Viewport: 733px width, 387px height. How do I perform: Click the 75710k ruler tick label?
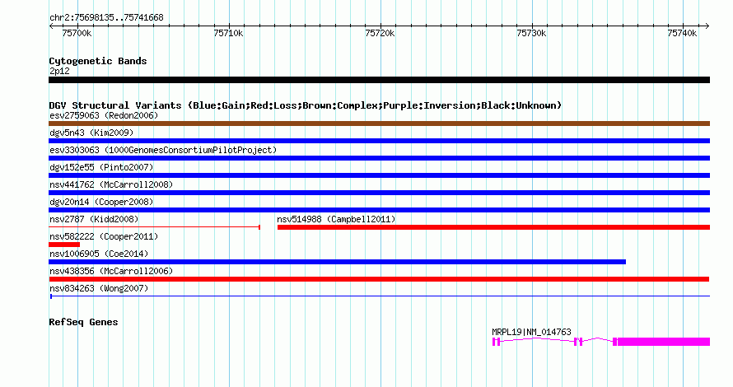[228, 33]
